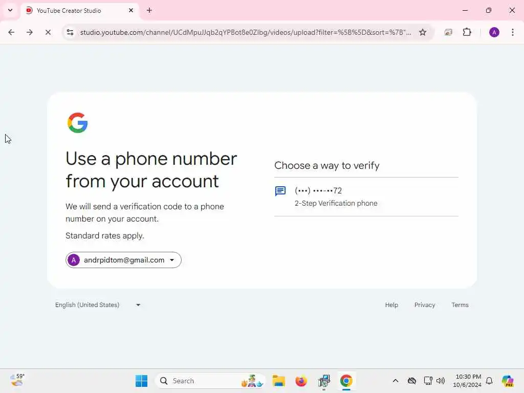Screen dimensions: 524x393
Task: Open the notifications bell icon
Action: 489,381
